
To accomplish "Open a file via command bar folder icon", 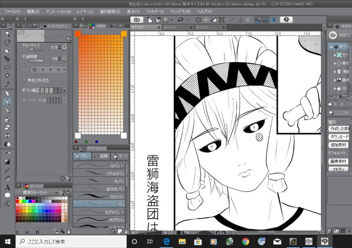I will pos(158,20).
